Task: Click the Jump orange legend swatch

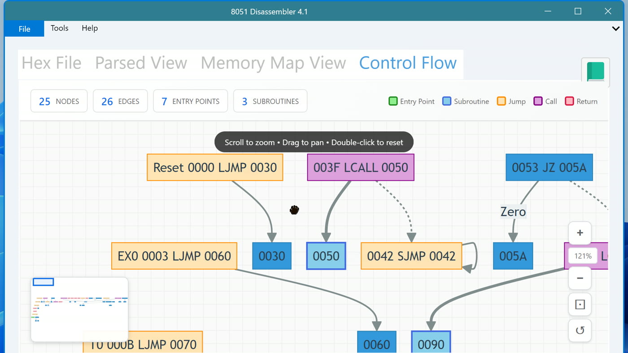Action: coord(502,101)
